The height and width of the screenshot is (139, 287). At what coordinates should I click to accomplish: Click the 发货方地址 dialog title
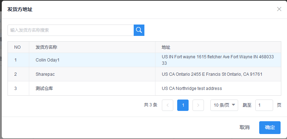click(x=20, y=9)
